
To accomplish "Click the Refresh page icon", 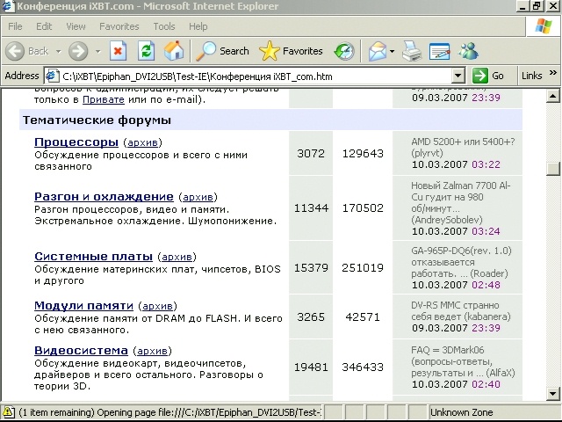I will (x=146, y=50).
